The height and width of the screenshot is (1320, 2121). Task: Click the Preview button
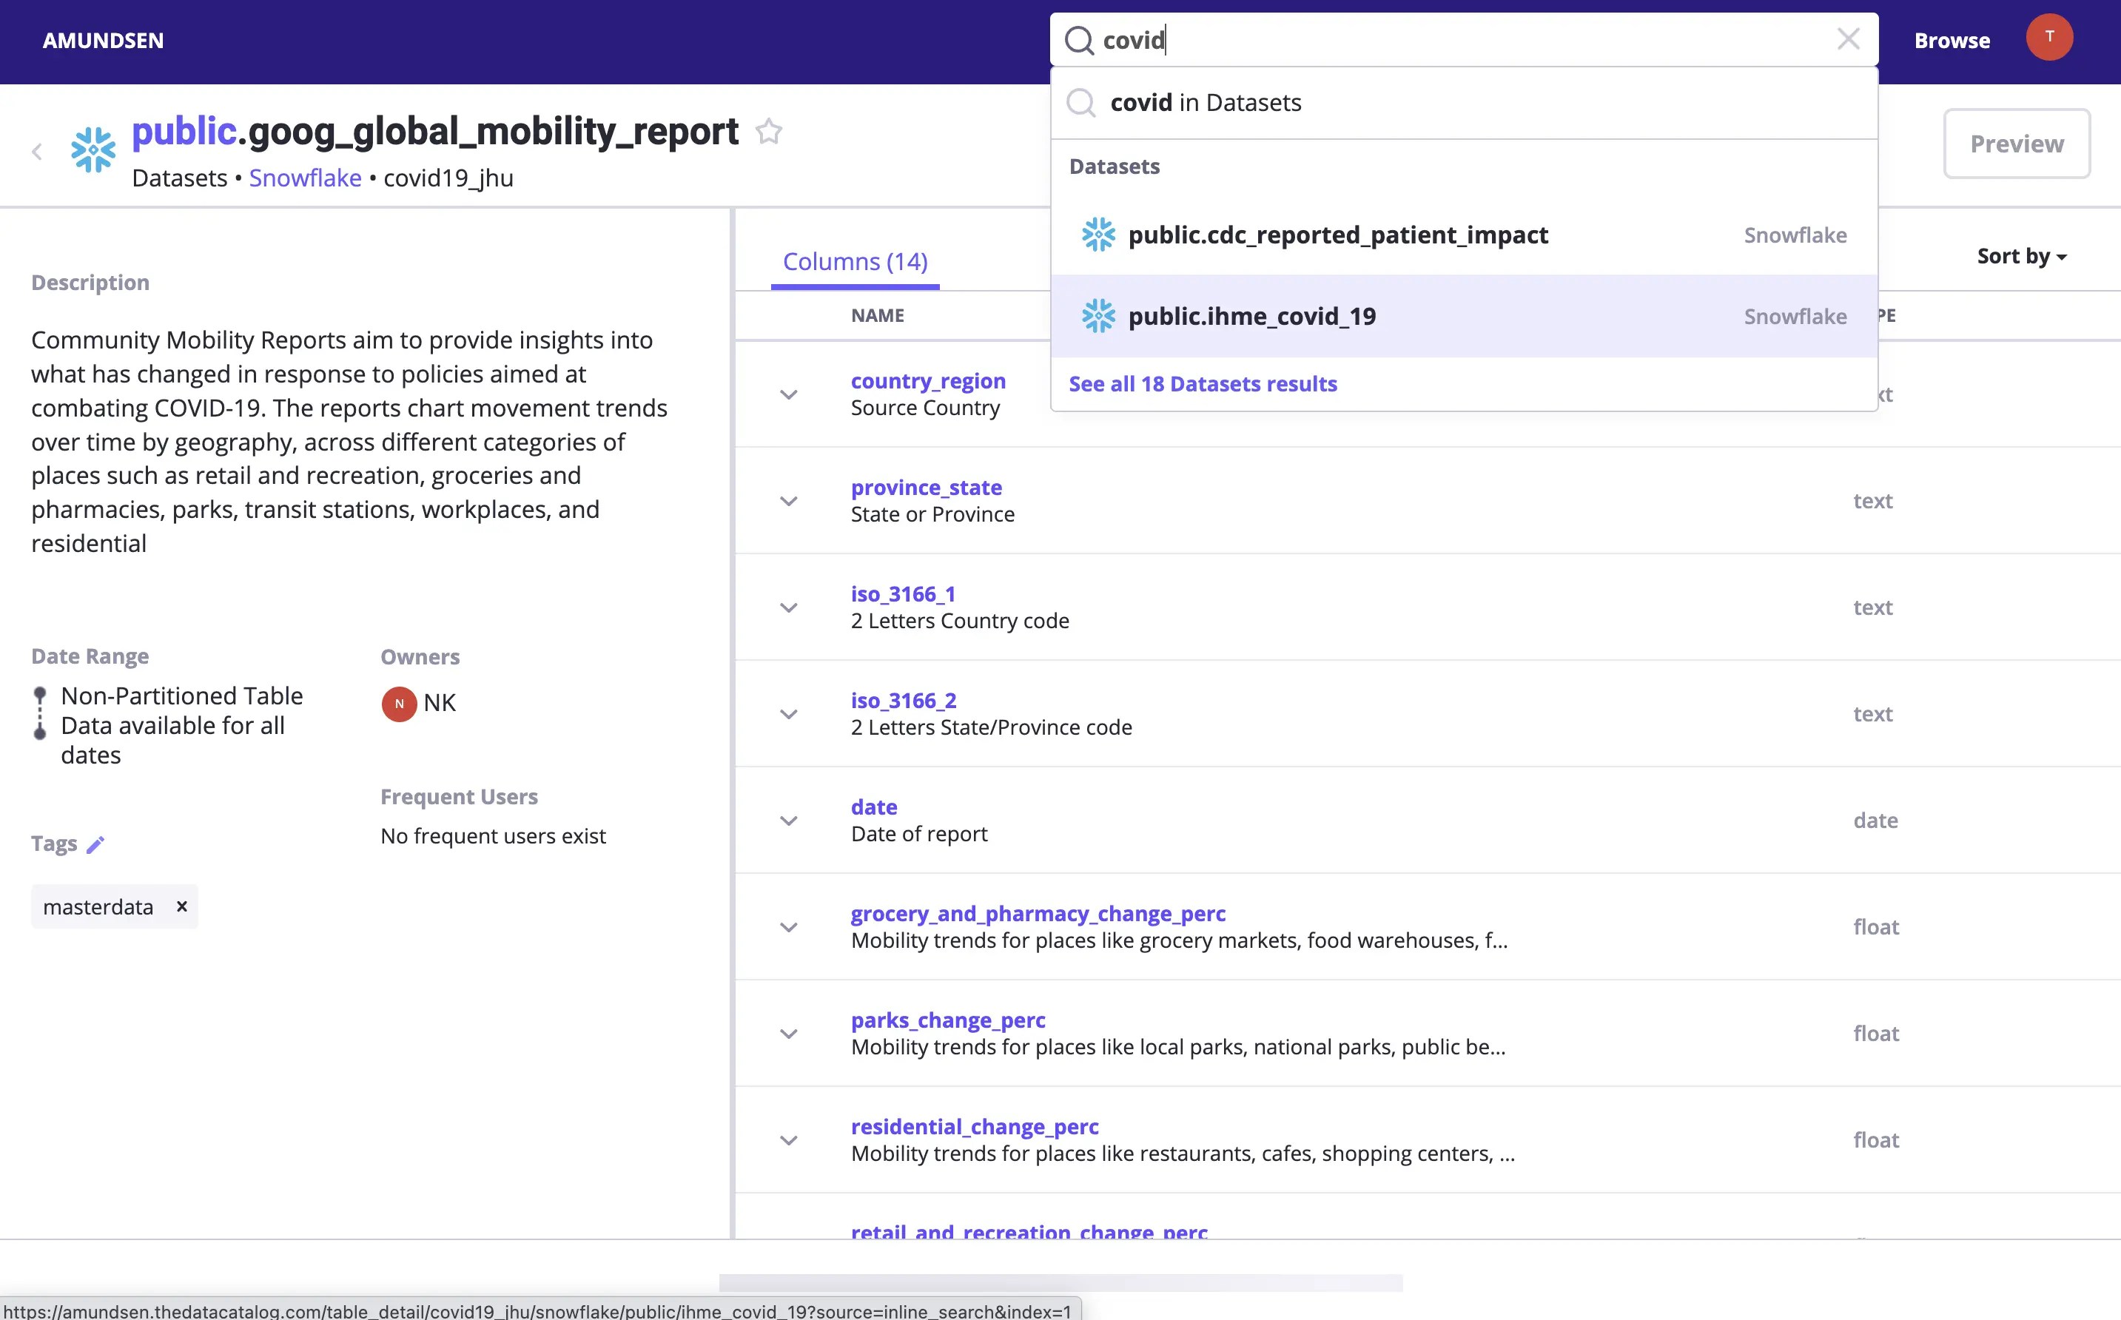pyautogui.click(x=2016, y=144)
